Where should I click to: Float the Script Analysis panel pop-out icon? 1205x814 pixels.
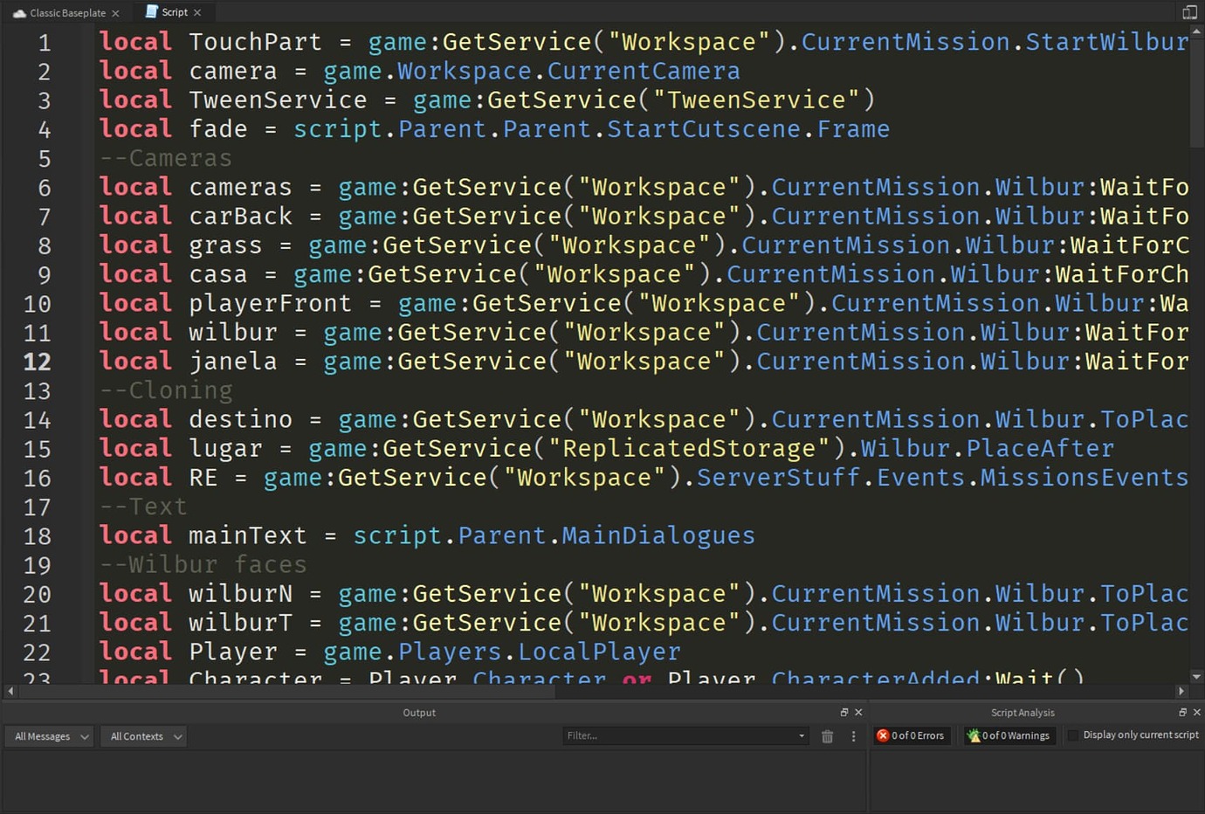coord(1181,712)
